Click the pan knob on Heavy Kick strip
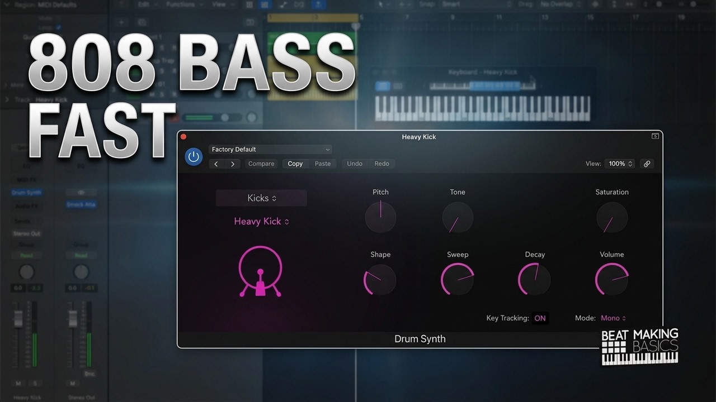This screenshot has height=402, width=716. (26, 272)
